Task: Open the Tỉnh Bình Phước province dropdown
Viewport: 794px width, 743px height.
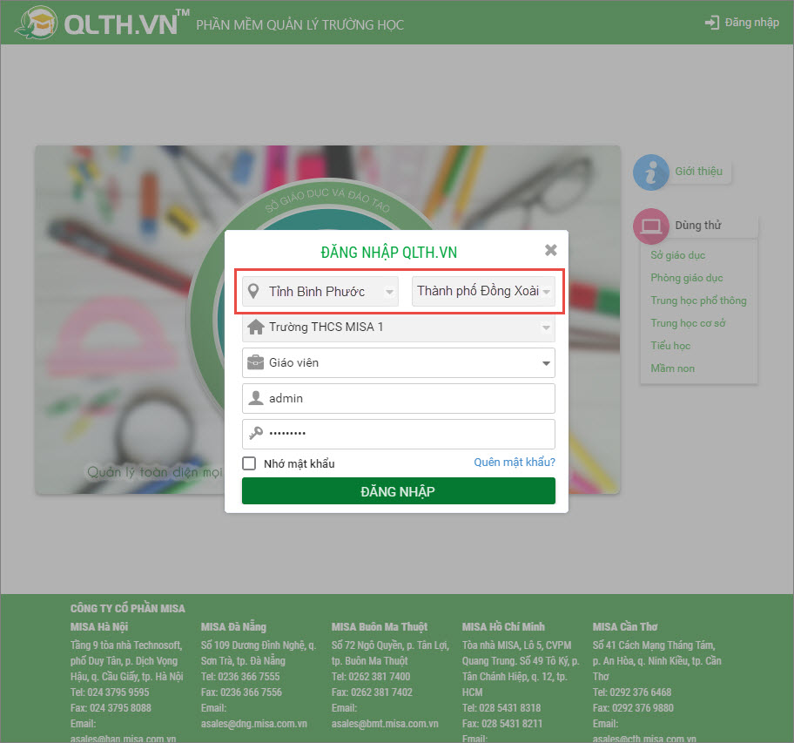Action: click(320, 291)
